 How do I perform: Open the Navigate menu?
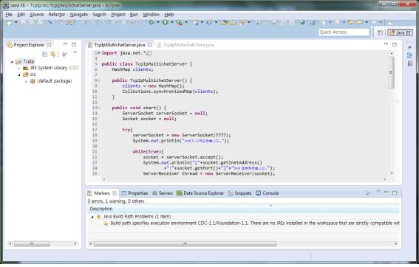tap(79, 15)
